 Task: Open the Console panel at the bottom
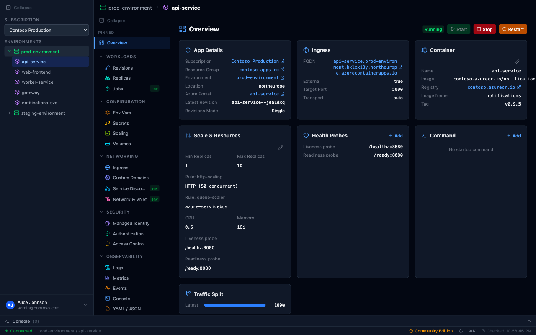coord(21,321)
